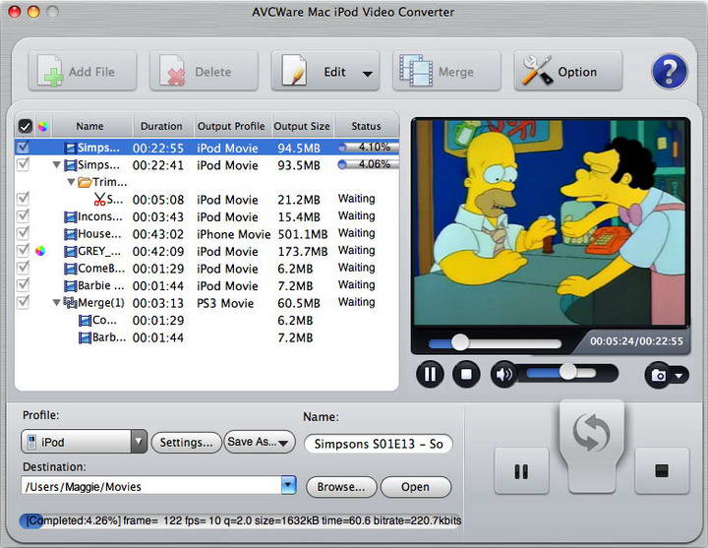Open the Save As... dropdown button
Image resolution: width=708 pixels, height=548 pixels.
[260, 442]
